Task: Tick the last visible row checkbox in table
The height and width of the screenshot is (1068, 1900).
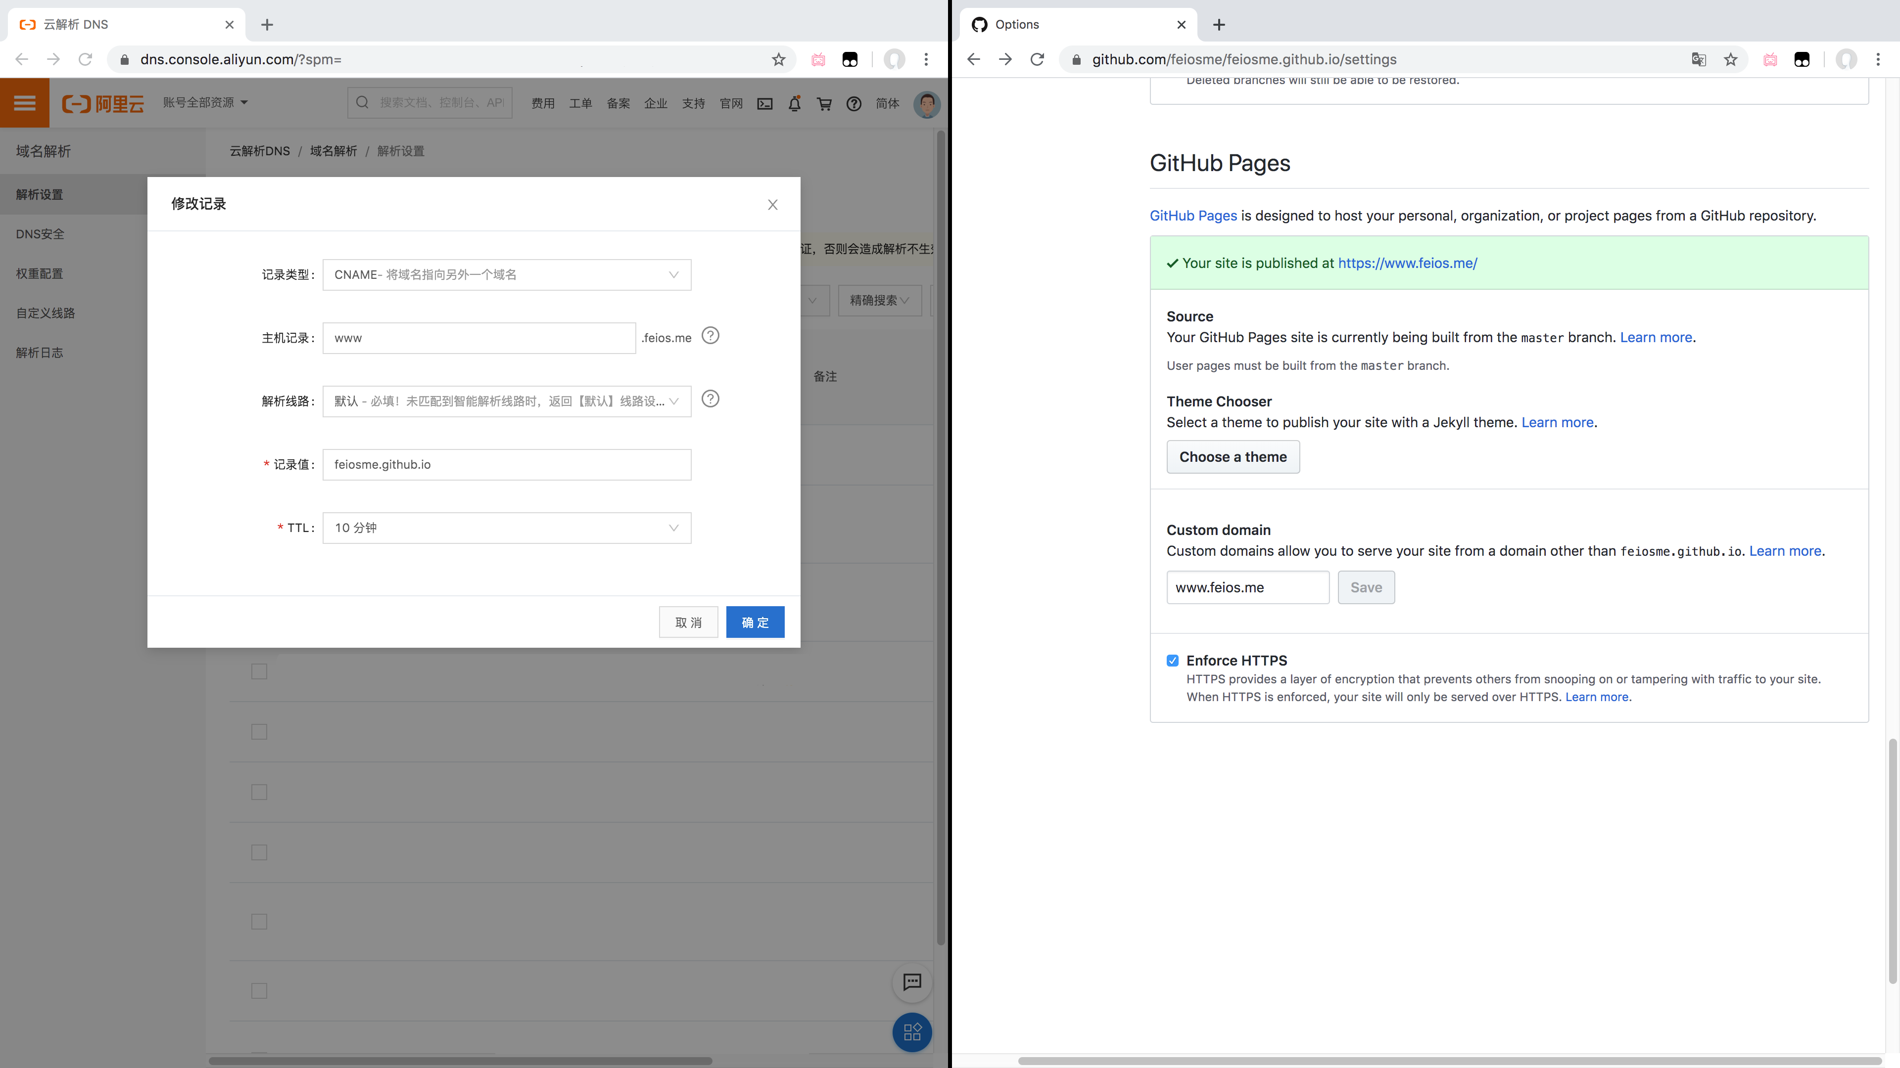Action: click(259, 990)
